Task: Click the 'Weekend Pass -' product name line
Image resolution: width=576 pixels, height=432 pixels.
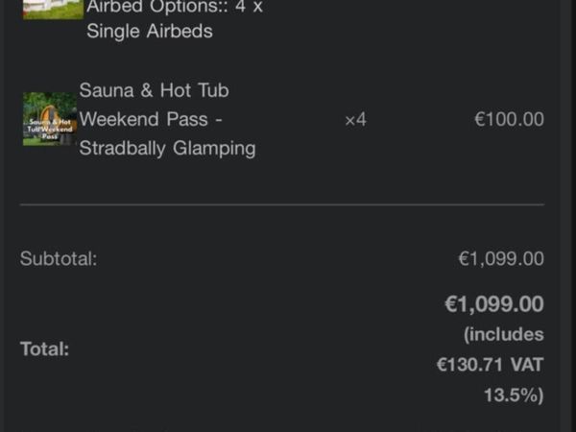Action: click(x=151, y=119)
